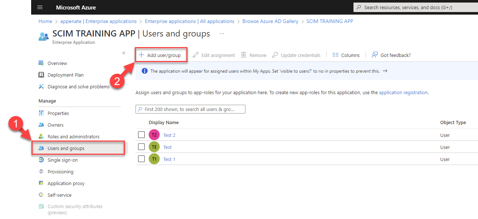Click the T1 avatar of Test 1

coord(154,159)
